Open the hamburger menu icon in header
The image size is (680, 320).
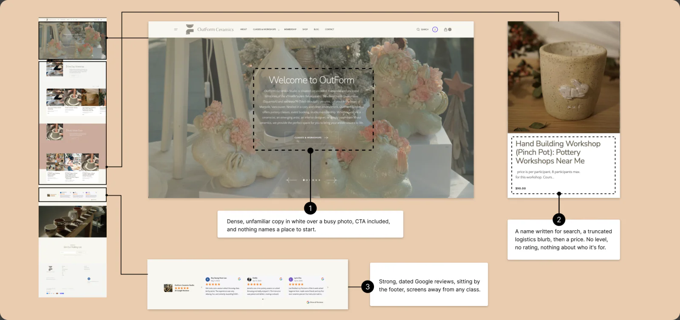[176, 29]
